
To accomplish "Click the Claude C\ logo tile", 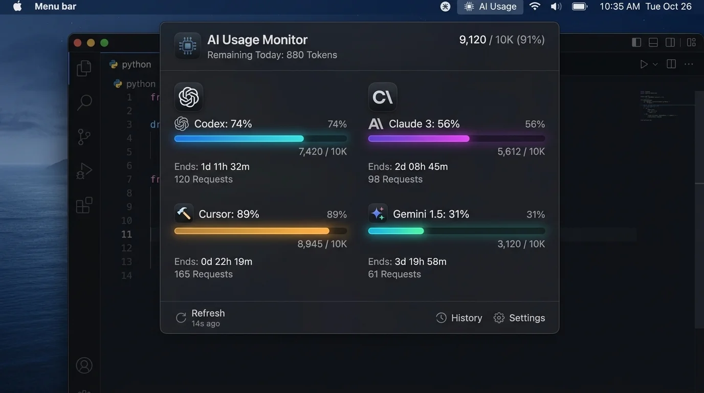I will tap(383, 97).
